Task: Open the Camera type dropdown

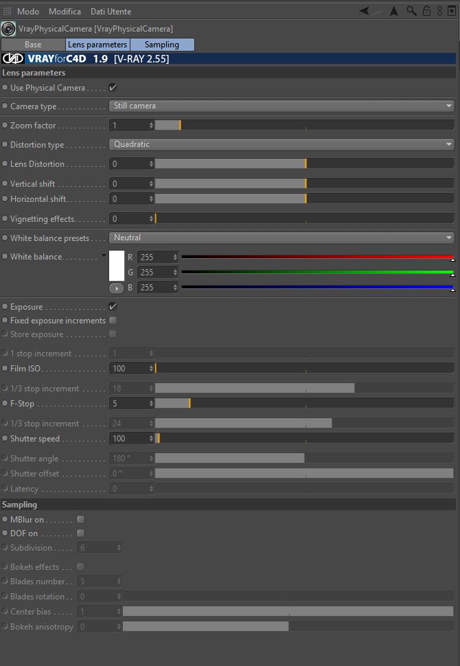Action: pyautogui.click(x=281, y=106)
